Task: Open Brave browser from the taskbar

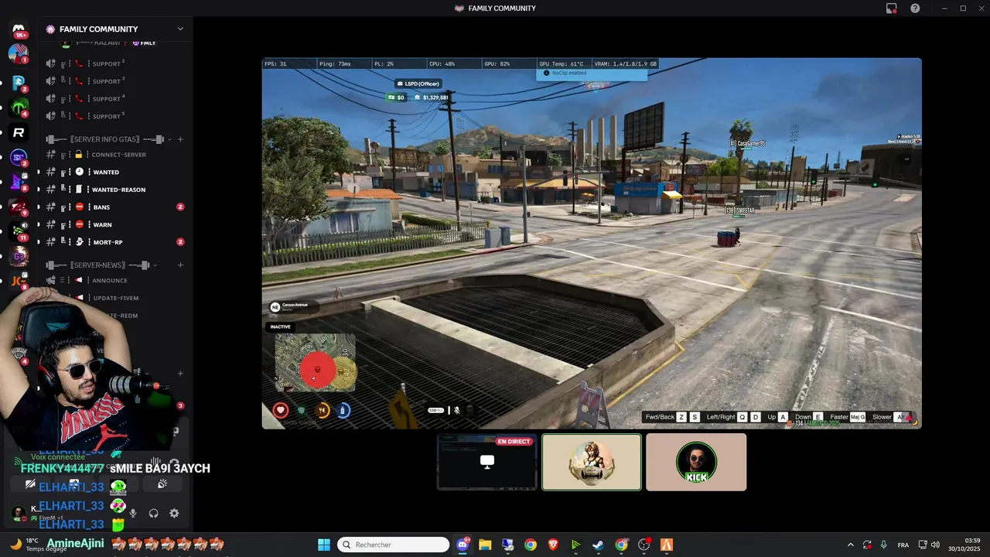Action: pyautogui.click(x=553, y=545)
